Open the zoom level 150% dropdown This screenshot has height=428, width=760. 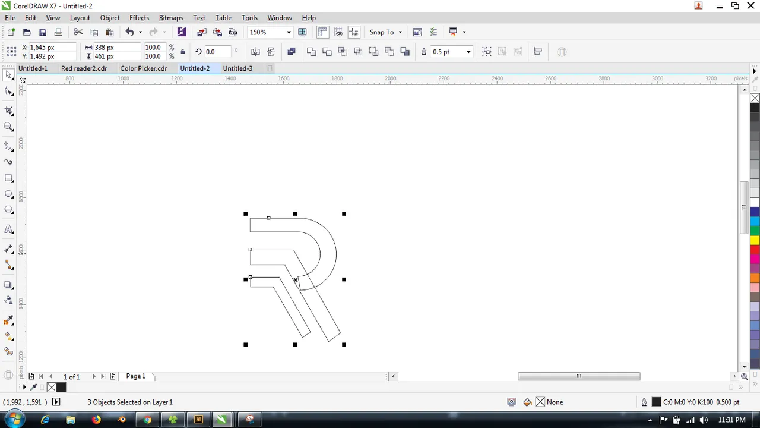click(289, 32)
